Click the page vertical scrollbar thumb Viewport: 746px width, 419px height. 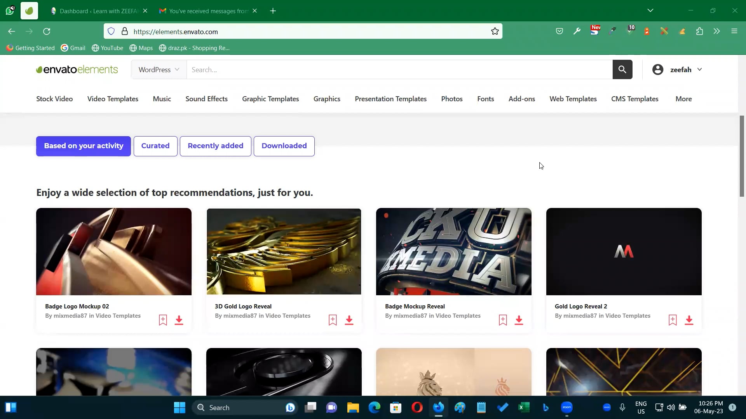(742, 155)
